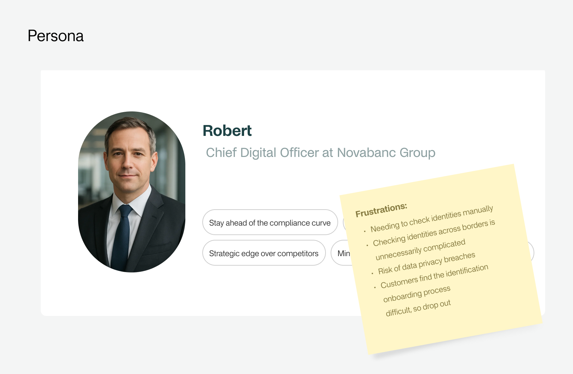This screenshot has width=573, height=374.
Task: Click the 'Chief Digital Officer at Novabanc Group' subtitle
Action: click(320, 153)
